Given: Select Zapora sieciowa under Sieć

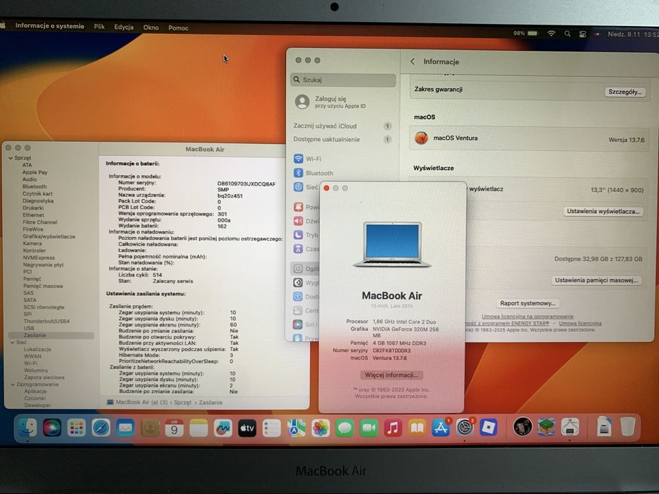Looking at the screenshot, I should point(44,378).
